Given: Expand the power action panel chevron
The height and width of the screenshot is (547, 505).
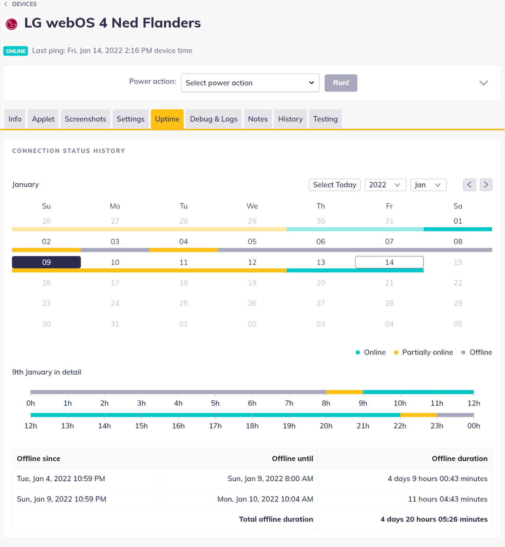Looking at the screenshot, I should pos(483,83).
